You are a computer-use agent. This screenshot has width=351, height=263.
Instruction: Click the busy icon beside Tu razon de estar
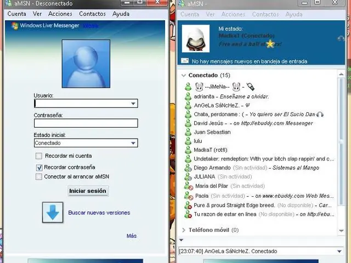[x=188, y=214]
